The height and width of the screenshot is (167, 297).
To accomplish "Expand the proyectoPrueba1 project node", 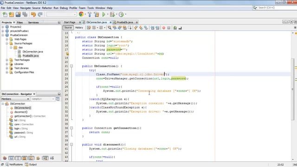I will click(x=3, y=31).
